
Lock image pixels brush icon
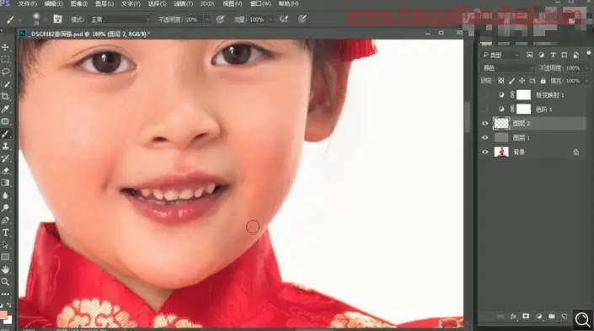pyautogui.click(x=511, y=81)
